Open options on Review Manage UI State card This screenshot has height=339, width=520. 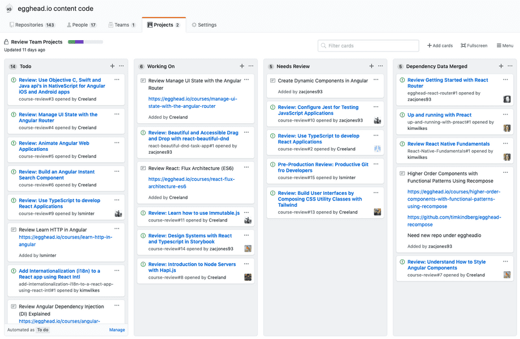click(x=246, y=81)
